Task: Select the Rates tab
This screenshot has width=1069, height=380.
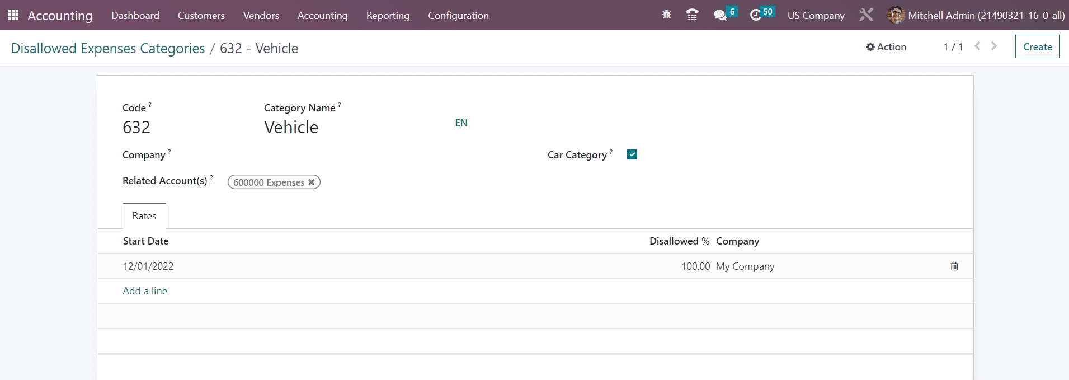Action: tap(144, 216)
